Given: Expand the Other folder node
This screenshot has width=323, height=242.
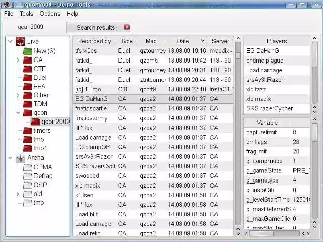Looking at the screenshot, I should point(18,95).
